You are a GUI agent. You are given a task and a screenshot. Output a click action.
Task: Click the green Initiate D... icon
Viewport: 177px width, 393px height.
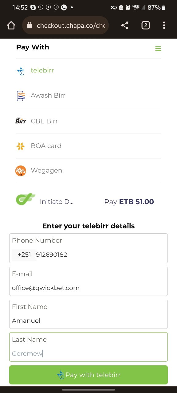coord(26,199)
